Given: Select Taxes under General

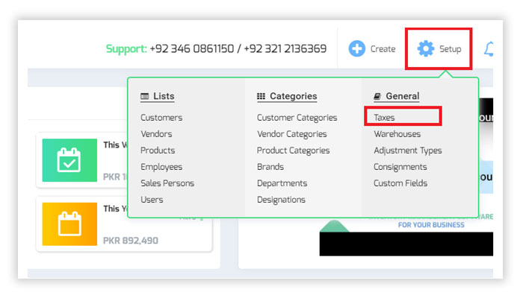Looking at the screenshot, I should (x=384, y=118).
